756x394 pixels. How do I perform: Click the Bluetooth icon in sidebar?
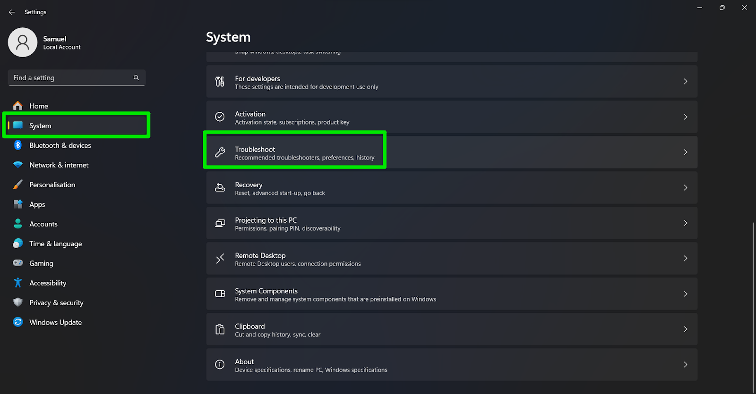tap(18, 145)
